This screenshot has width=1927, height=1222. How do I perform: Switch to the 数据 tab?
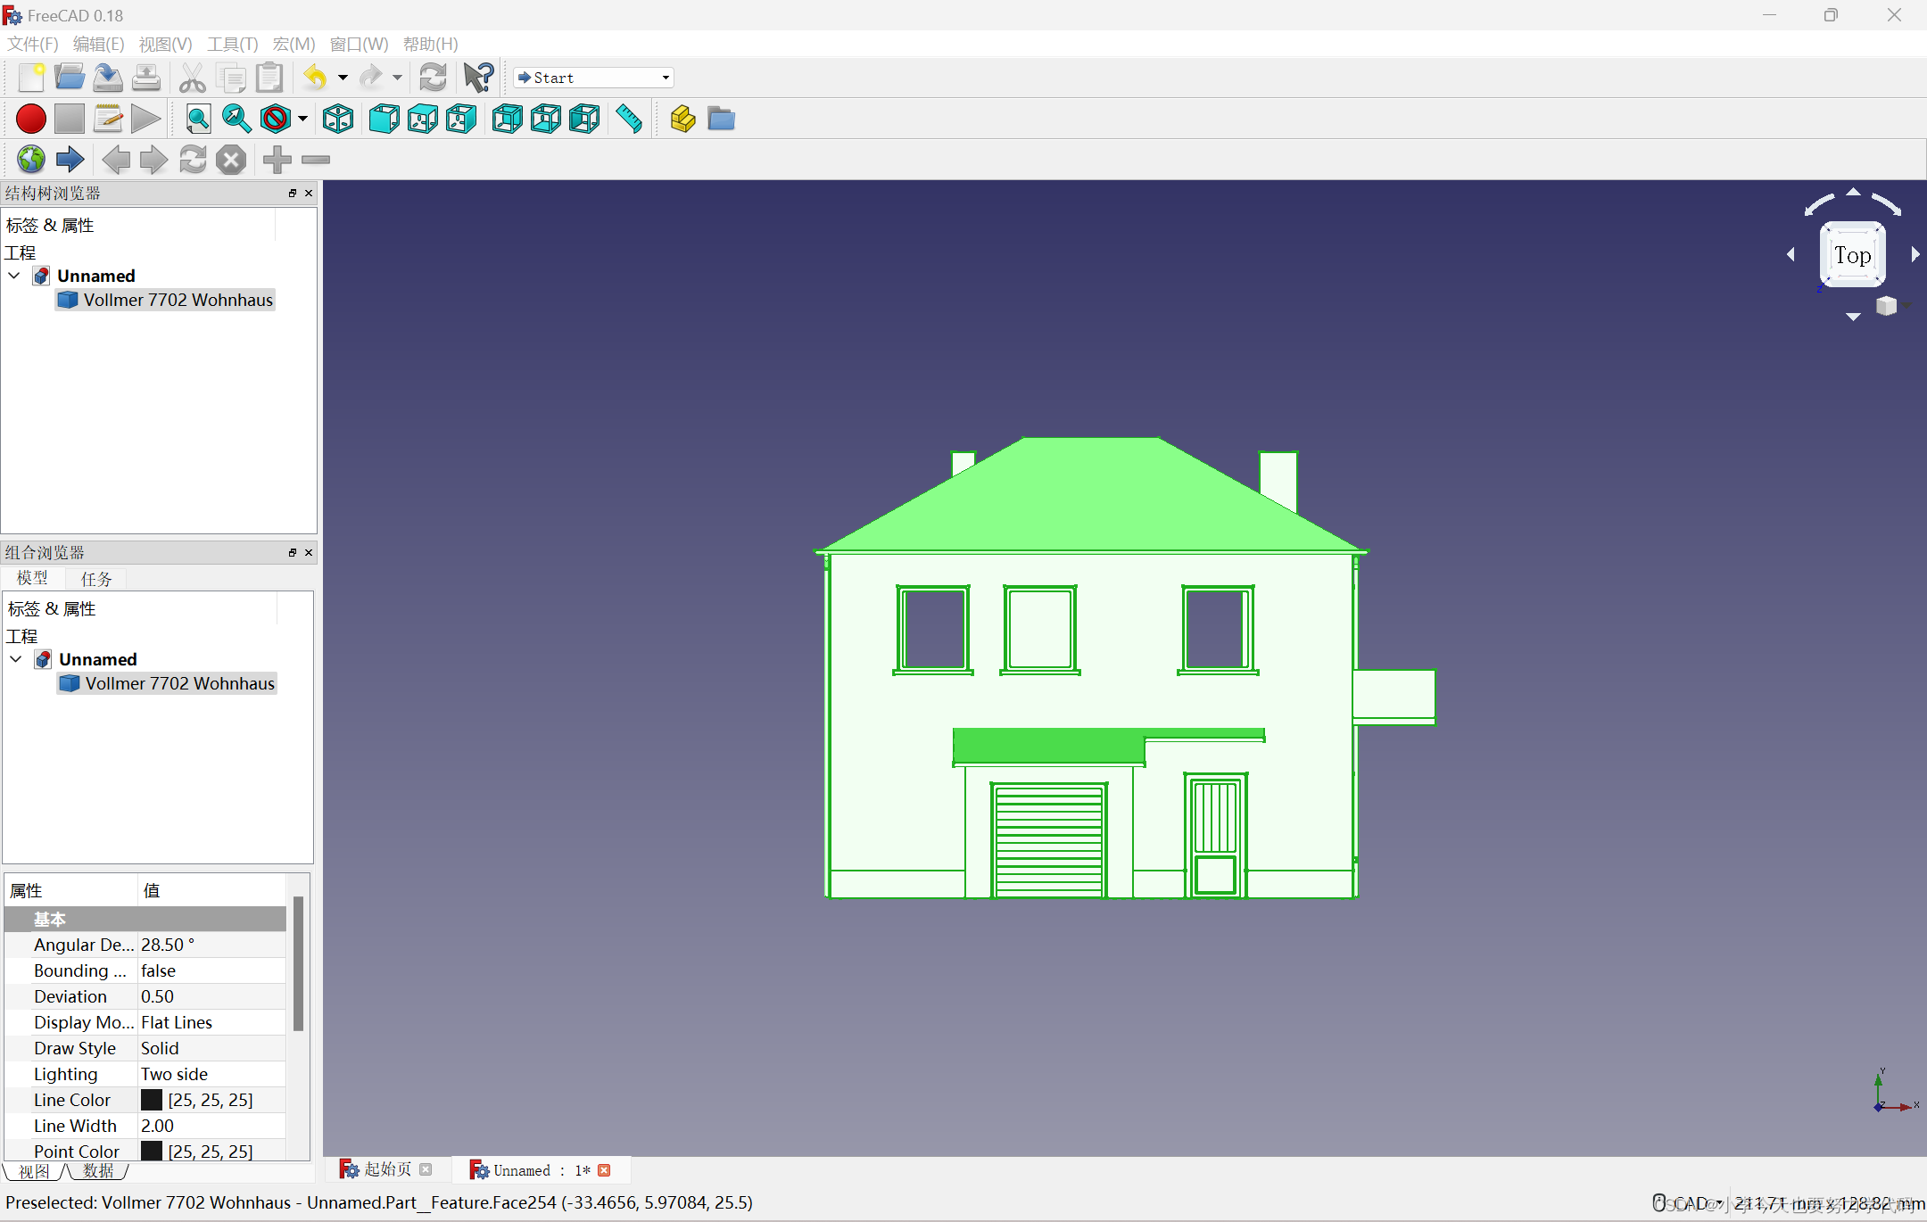[100, 1171]
